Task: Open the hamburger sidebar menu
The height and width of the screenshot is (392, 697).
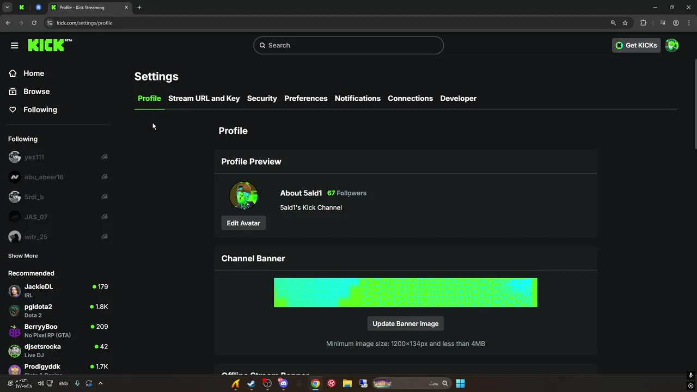Action: pyautogui.click(x=15, y=46)
